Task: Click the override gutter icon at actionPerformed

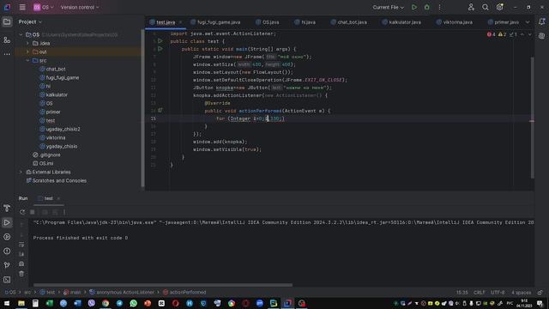Action: 160,111
